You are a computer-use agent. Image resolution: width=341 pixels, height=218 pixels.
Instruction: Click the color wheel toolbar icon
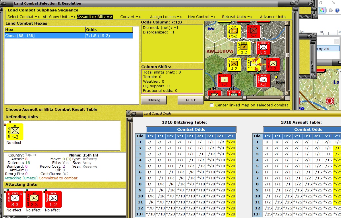(322, 10)
